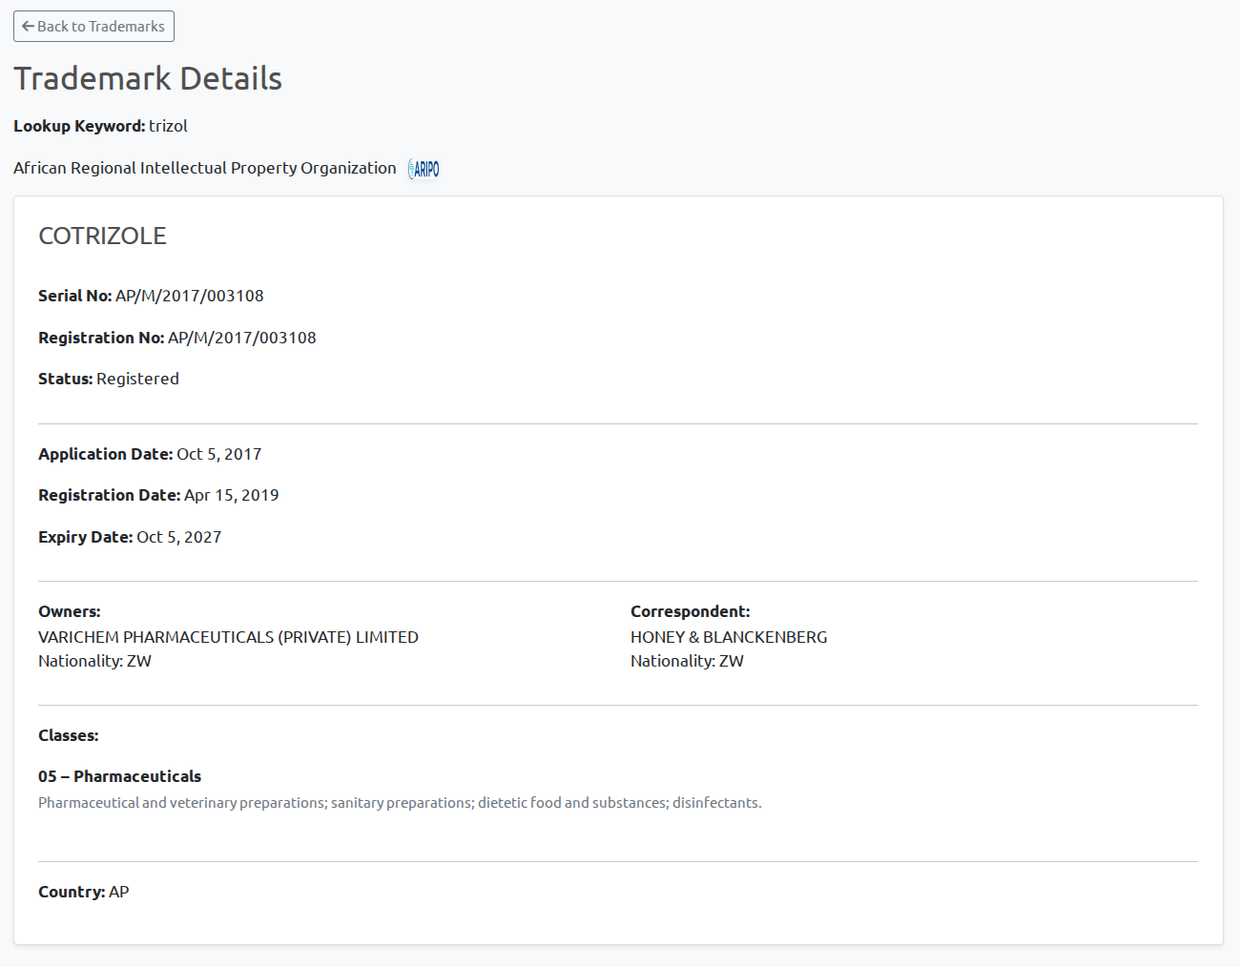
Task: Click African Regional Intellectual Property Organization text
Action: [205, 168]
